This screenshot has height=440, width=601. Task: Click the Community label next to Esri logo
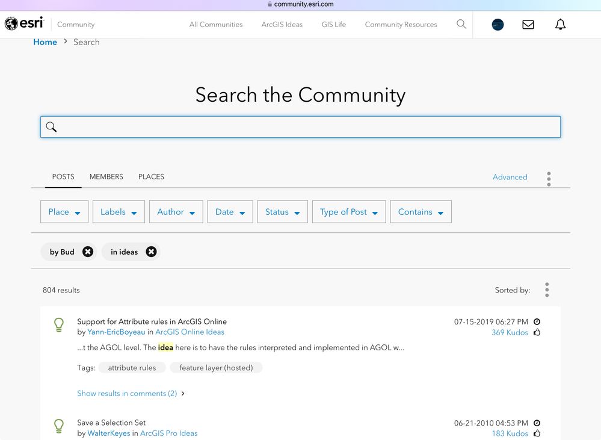tap(76, 25)
